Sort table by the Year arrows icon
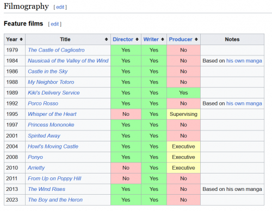 coord(21,39)
